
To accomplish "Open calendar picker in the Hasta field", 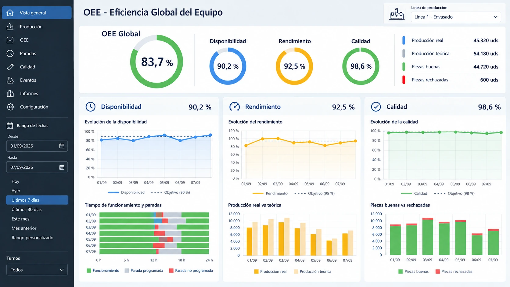I will click(62, 167).
